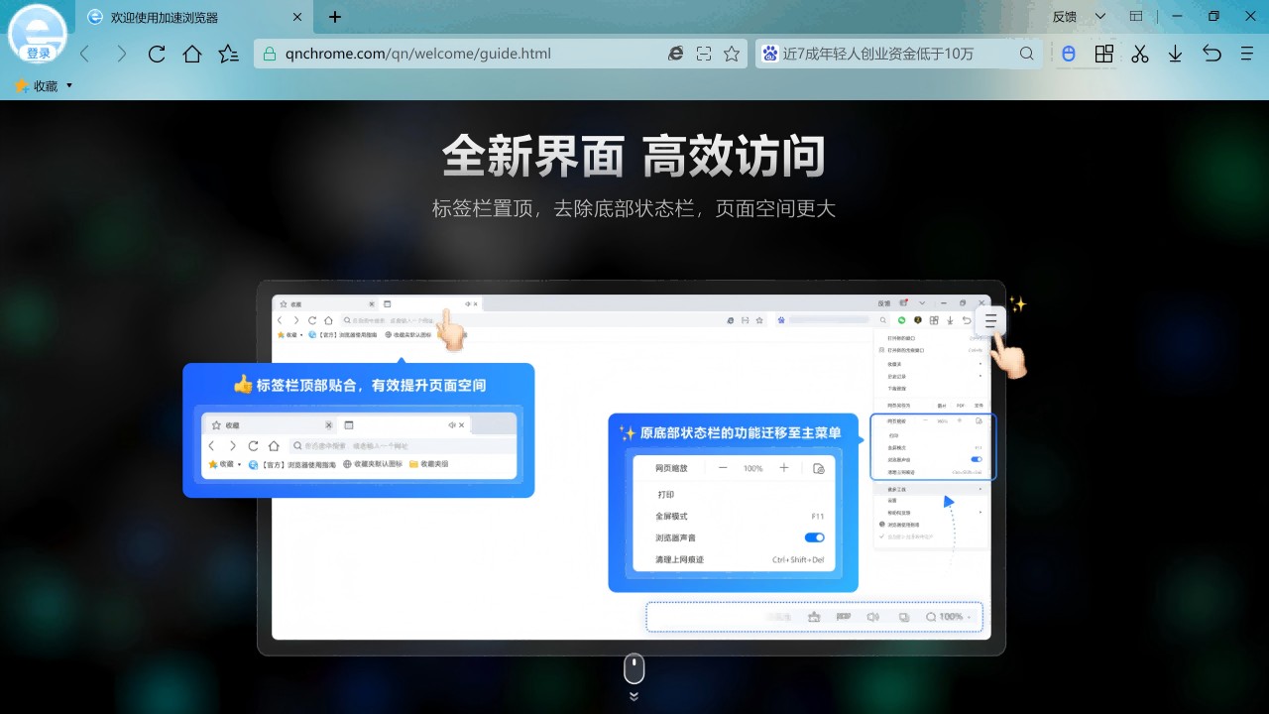Screen dimensions: 1269x714
Task: Bookmark this page with the star
Action: pos(732,54)
